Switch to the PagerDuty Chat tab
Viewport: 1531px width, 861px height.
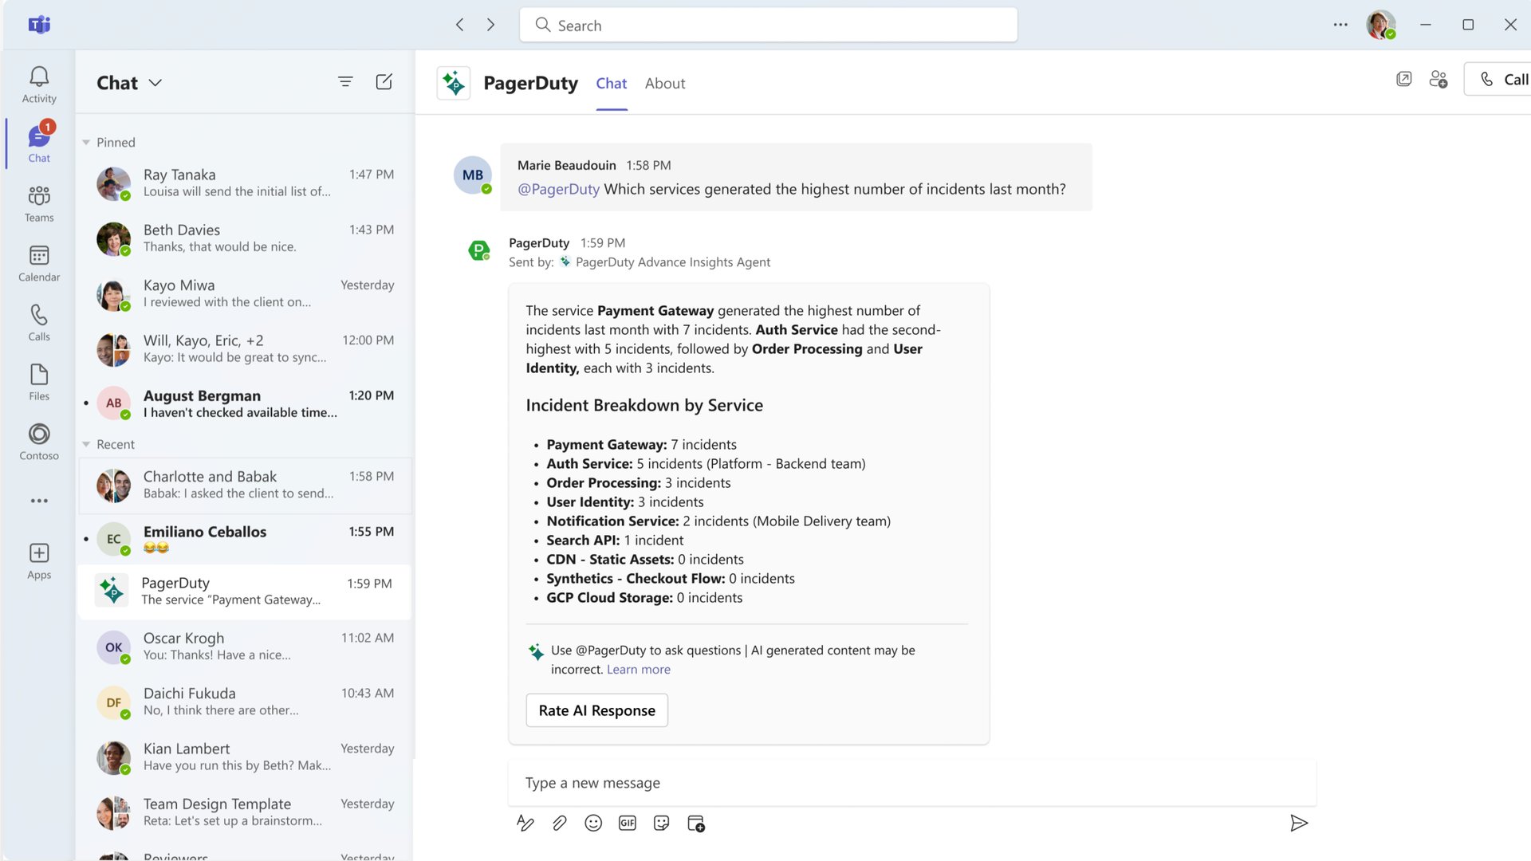coord(612,83)
